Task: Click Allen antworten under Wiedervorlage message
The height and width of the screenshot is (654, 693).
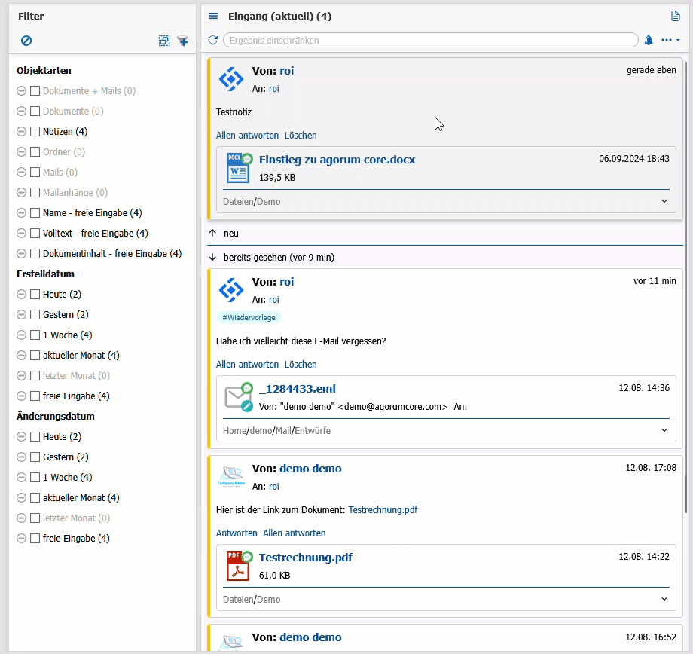Action: click(x=247, y=365)
